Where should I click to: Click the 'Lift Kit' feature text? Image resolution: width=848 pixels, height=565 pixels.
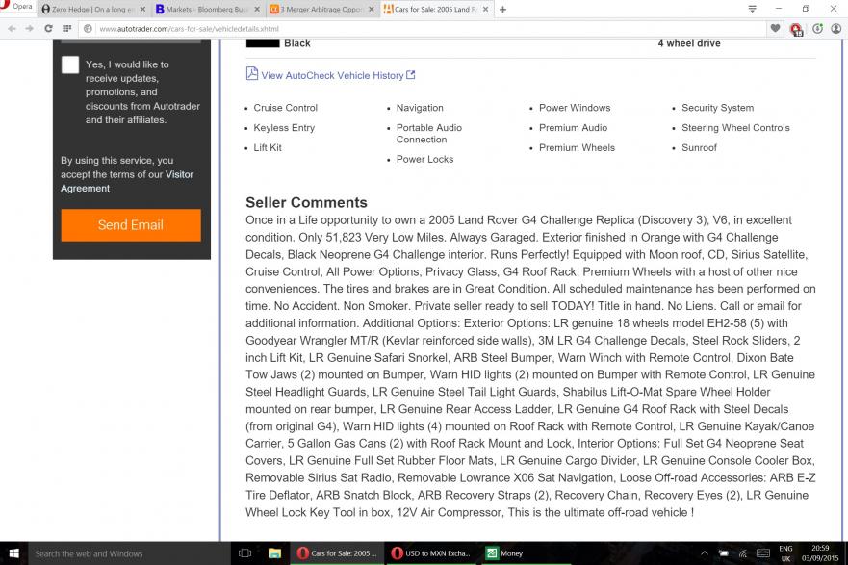268,147
